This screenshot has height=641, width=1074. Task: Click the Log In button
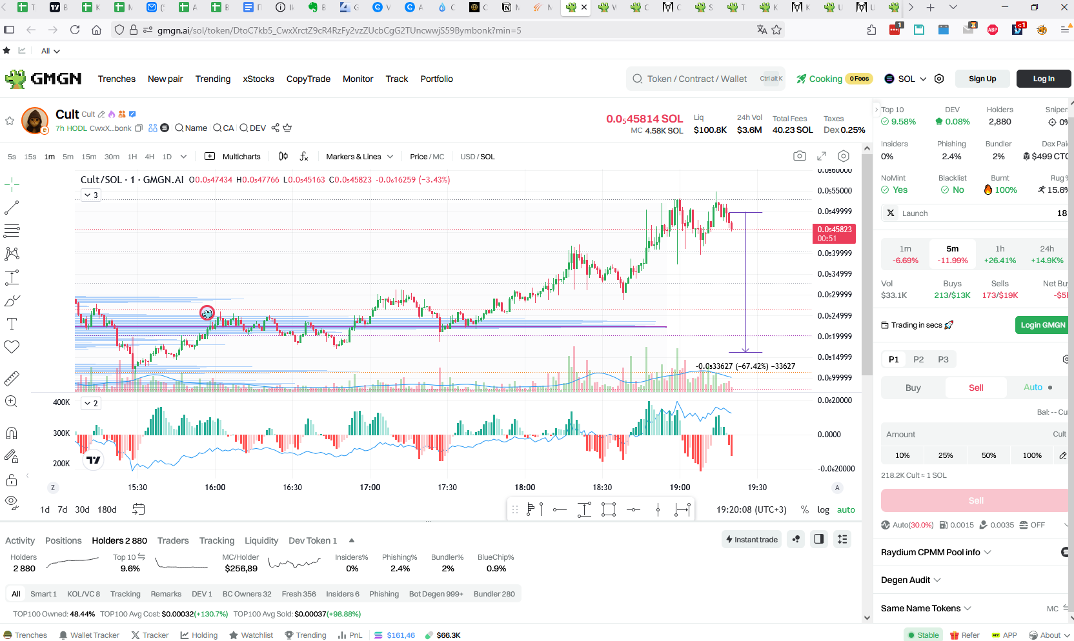(x=1044, y=79)
